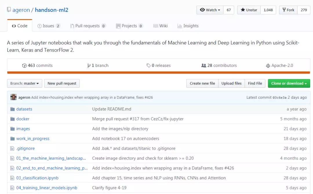Click the contributors people icon
This screenshot has height=194, width=313.
pyautogui.click(x=204, y=66)
